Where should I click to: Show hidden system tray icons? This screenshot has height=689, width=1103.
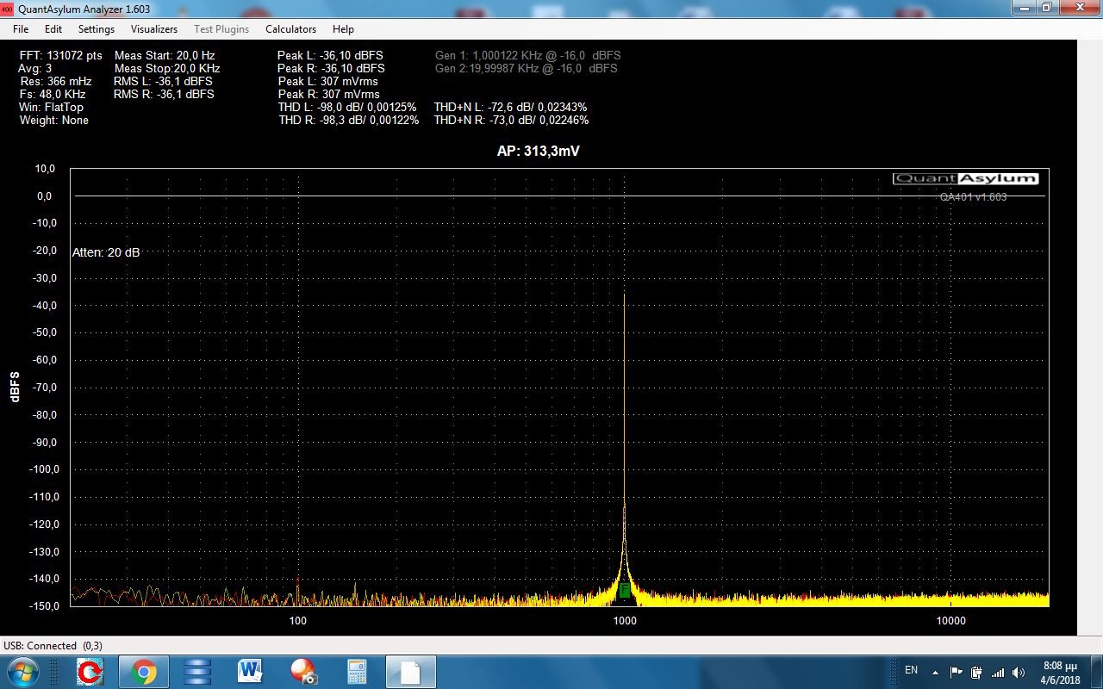click(x=935, y=672)
